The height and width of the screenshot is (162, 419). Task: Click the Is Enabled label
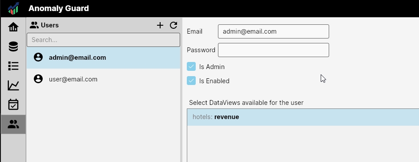click(x=214, y=81)
